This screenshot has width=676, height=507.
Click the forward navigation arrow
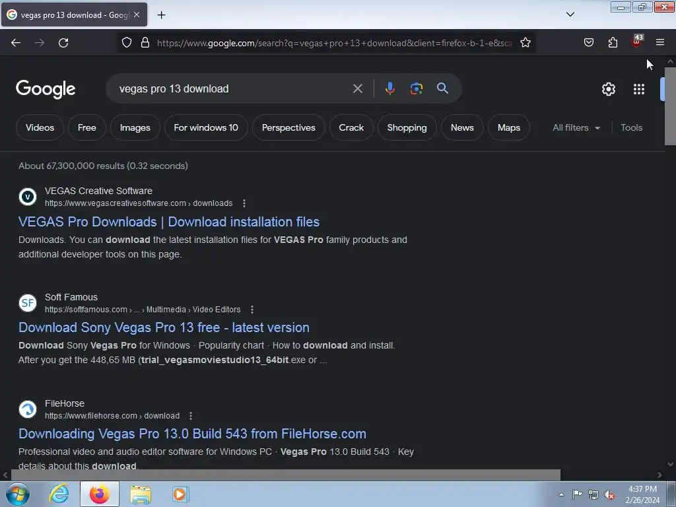[40, 43]
